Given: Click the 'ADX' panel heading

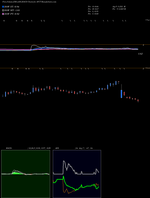Looking at the screenshot, I should coord(57,148).
